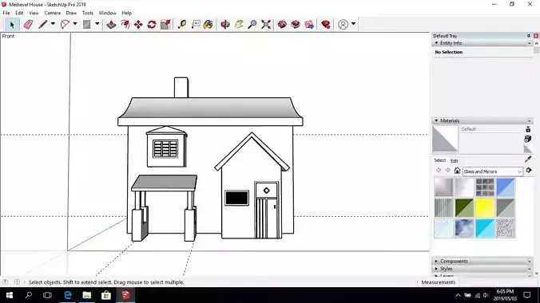Open the account dropdown arrow
The width and height of the screenshot is (540, 303).
353,24
